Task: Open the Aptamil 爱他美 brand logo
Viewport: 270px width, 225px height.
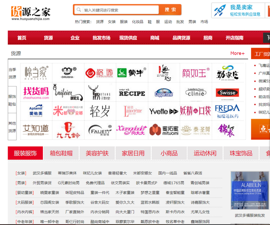Action: pos(36,111)
